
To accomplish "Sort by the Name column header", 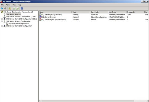I will click(x=55, y=12).
